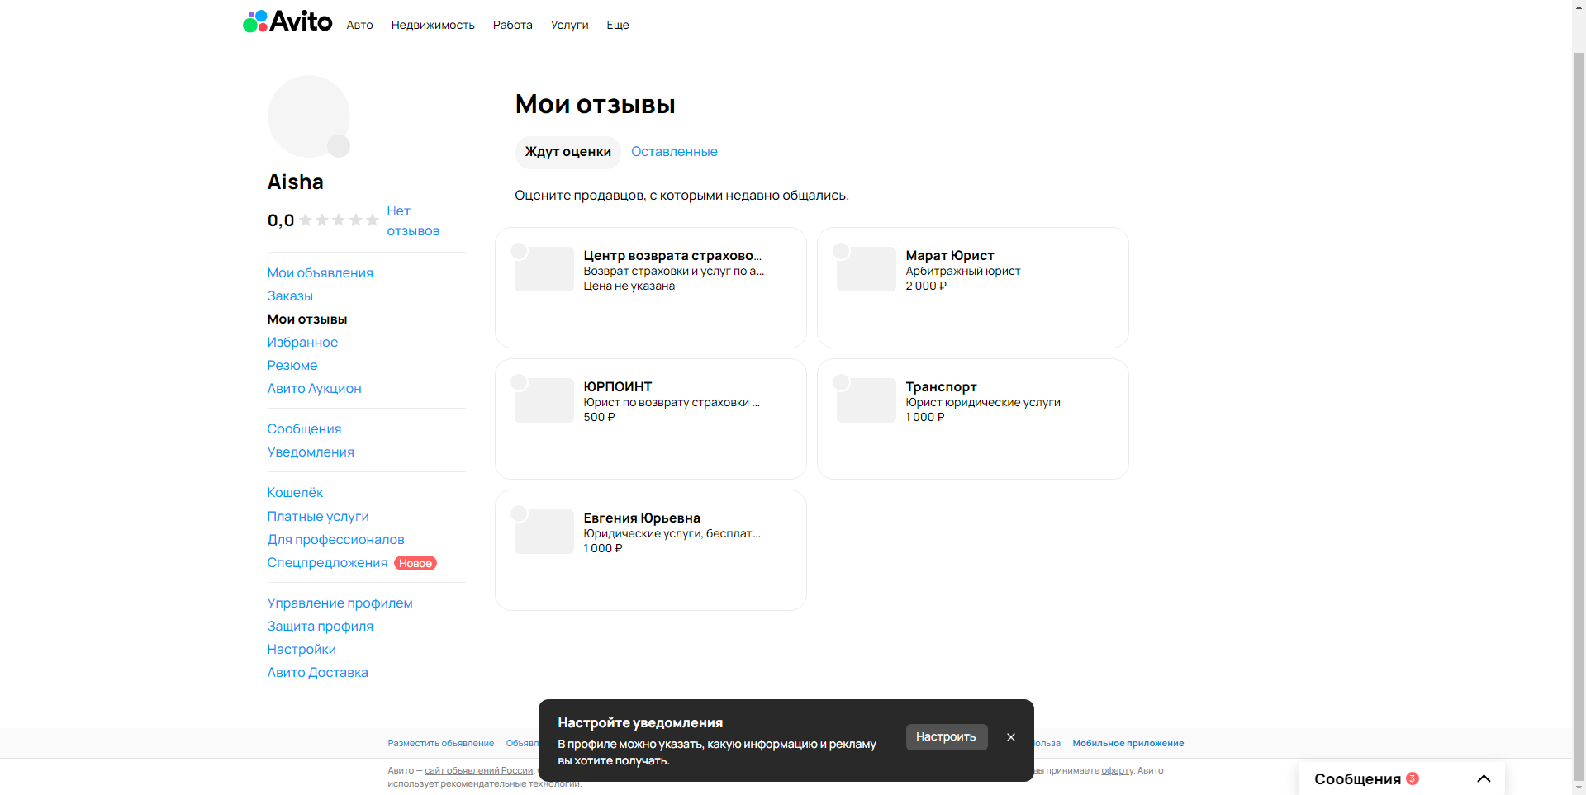Click the small badge on Aisha's avatar

pyautogui.click(x=339, y=146)
